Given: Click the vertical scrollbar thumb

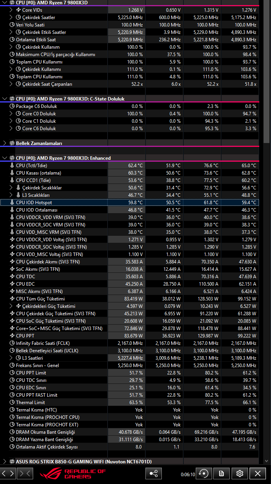Looking at the screenshot, I should click(x=267, y=72).
